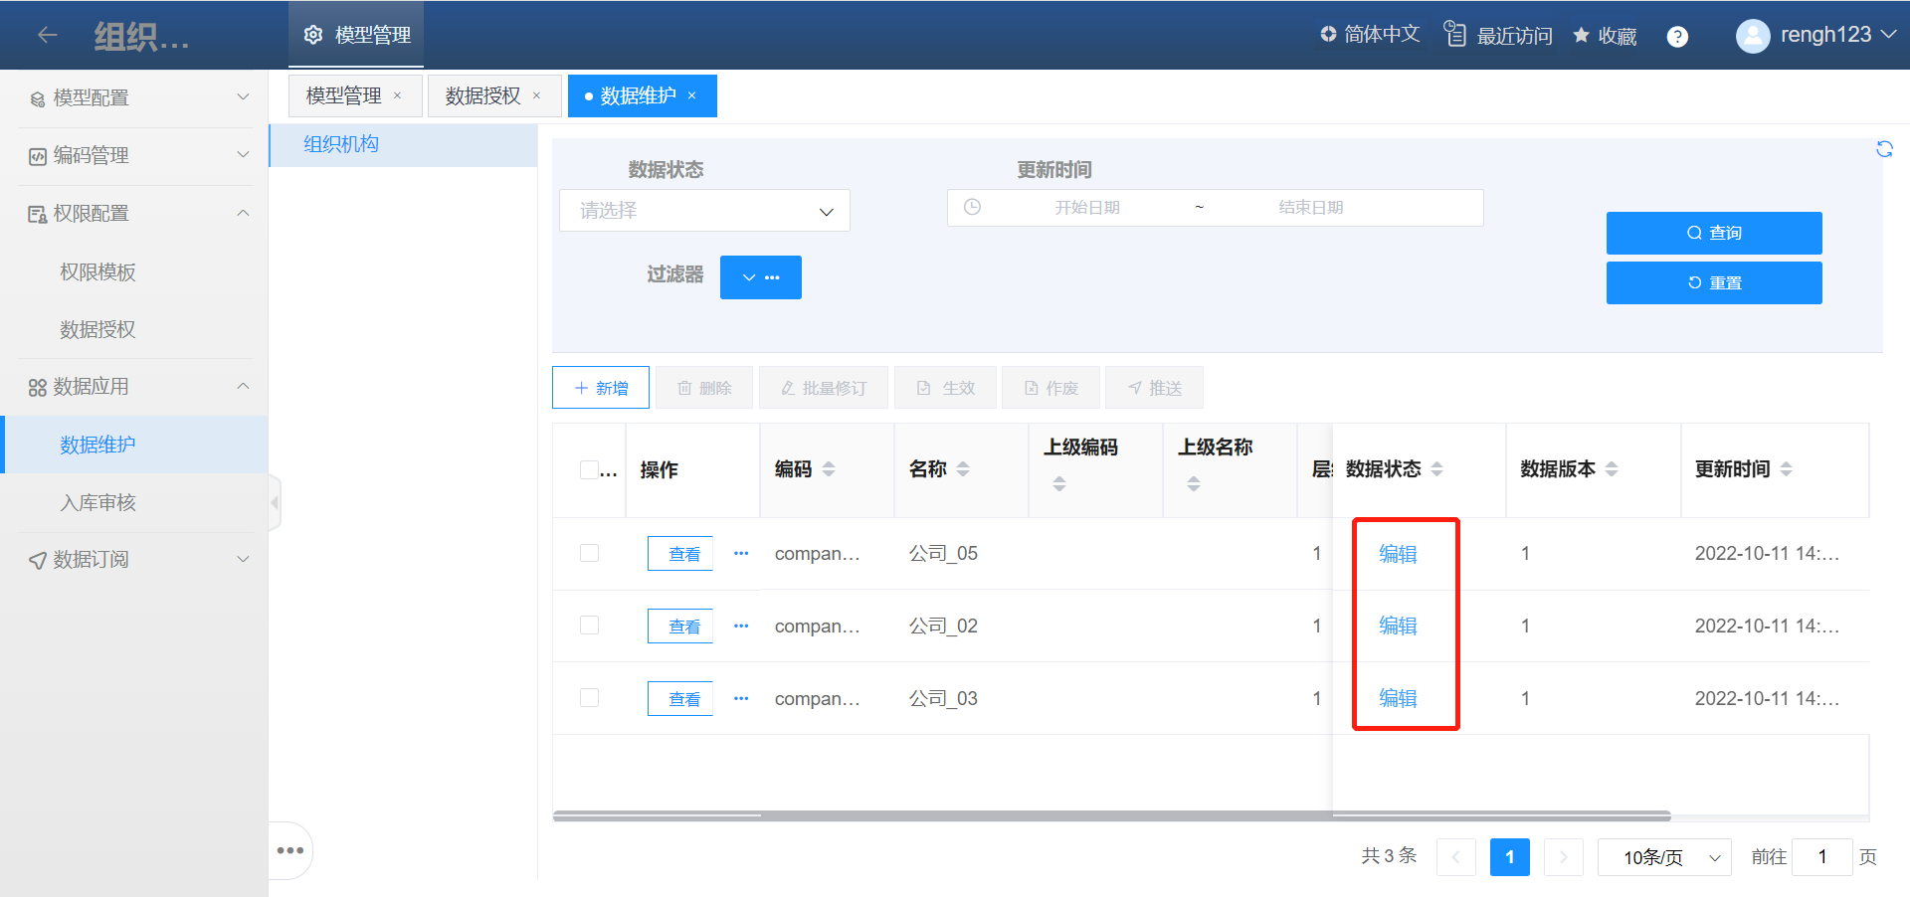Click the 新增 add button
Image resolution: width=1910 pixels, height=897 pixels.
(601, 388)
